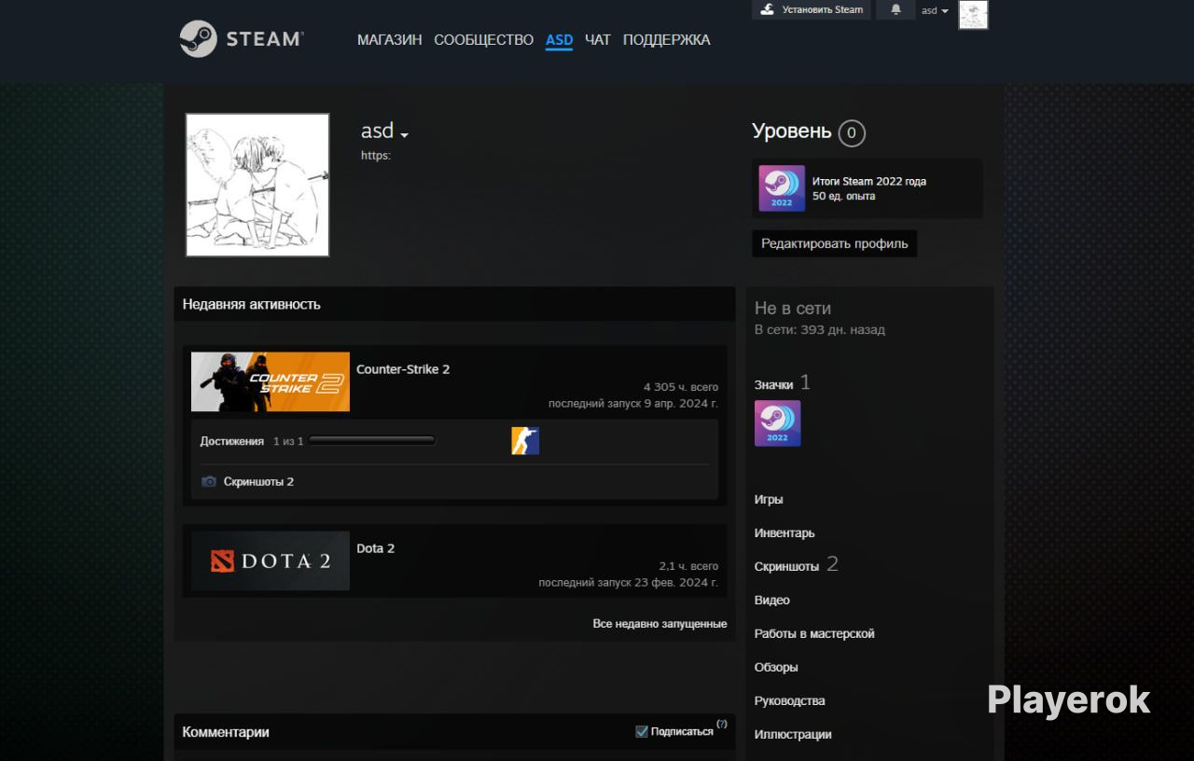The height and width of the screenshot is (761, 1194).
Task: Open Работы в мастерской link
Action: coord(814,634)
